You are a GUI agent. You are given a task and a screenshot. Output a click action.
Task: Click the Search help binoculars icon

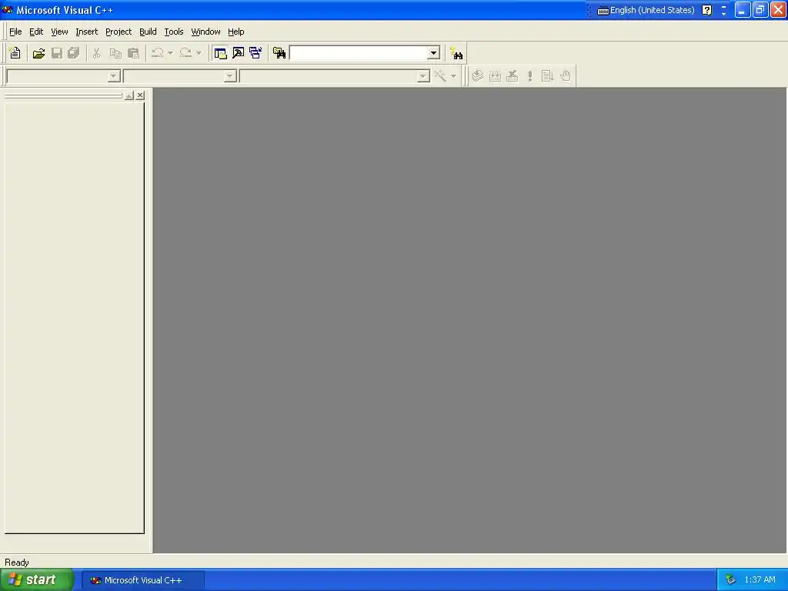click(456, 53)
